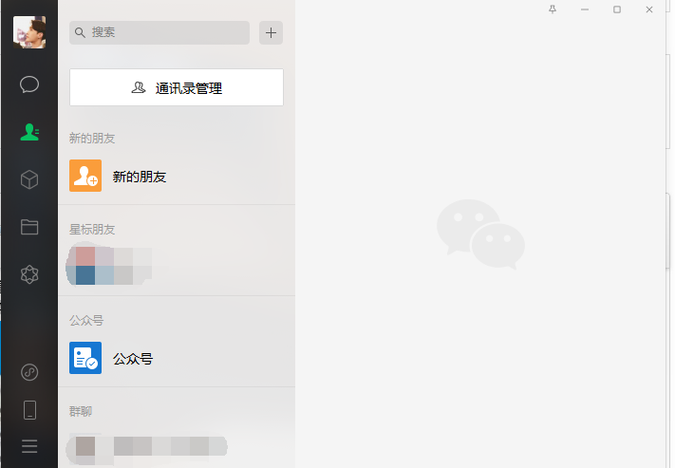Select the green Contacts icon in sidebar
The height and width of the screenshot is (468, 675).
coord(29,132)
